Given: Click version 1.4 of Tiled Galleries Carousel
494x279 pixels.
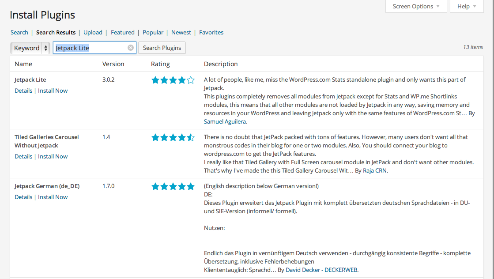Looking at the screenshot, I should click(106, 137).
